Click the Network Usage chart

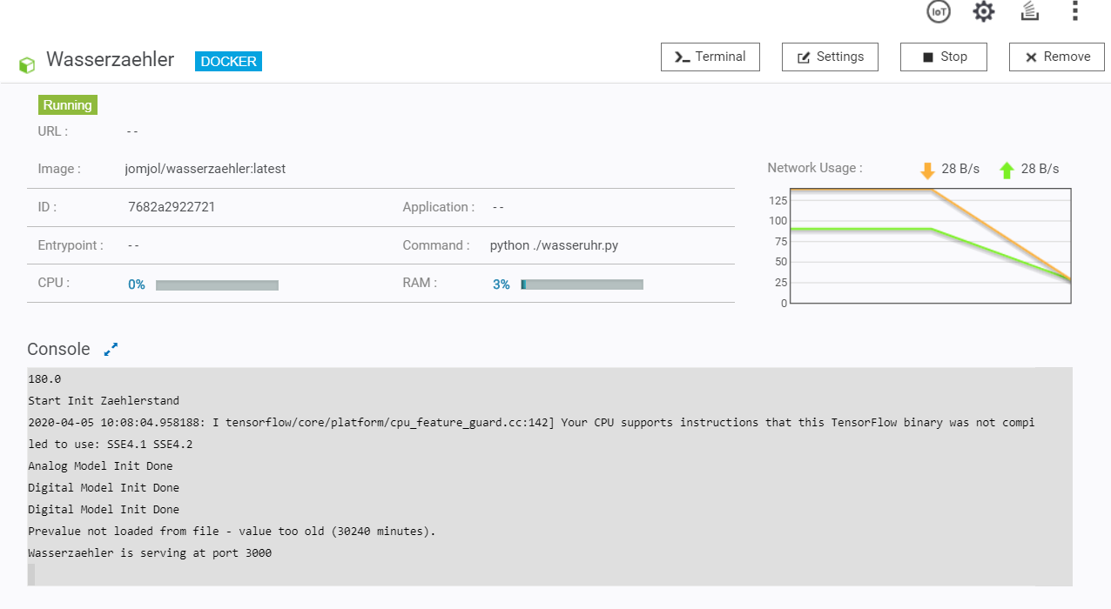(930, 246)
